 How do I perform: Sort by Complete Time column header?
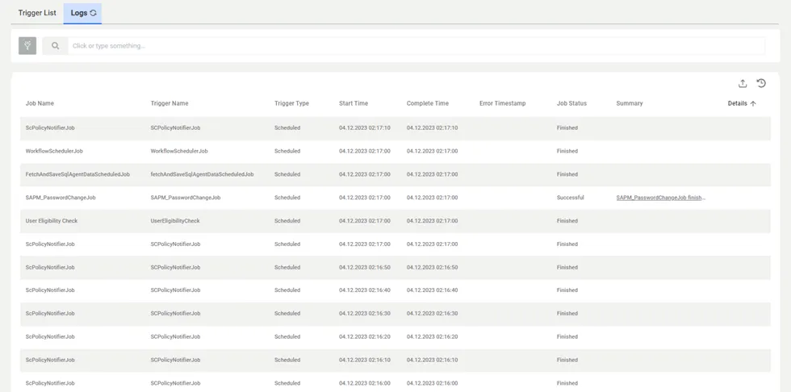(428, 103)
